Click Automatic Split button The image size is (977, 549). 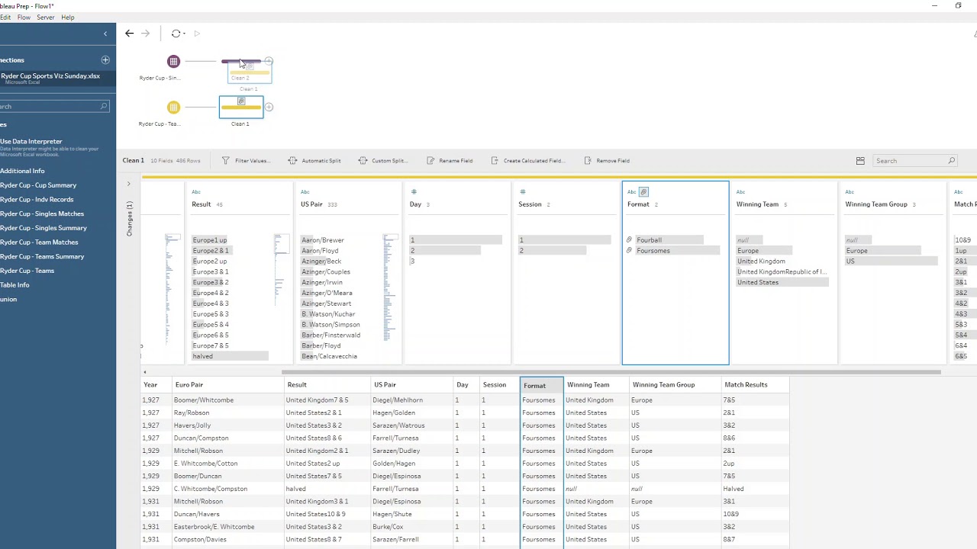[x=314, y=161]
